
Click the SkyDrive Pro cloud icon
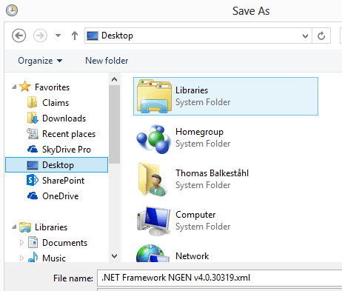tap(33, 149)
